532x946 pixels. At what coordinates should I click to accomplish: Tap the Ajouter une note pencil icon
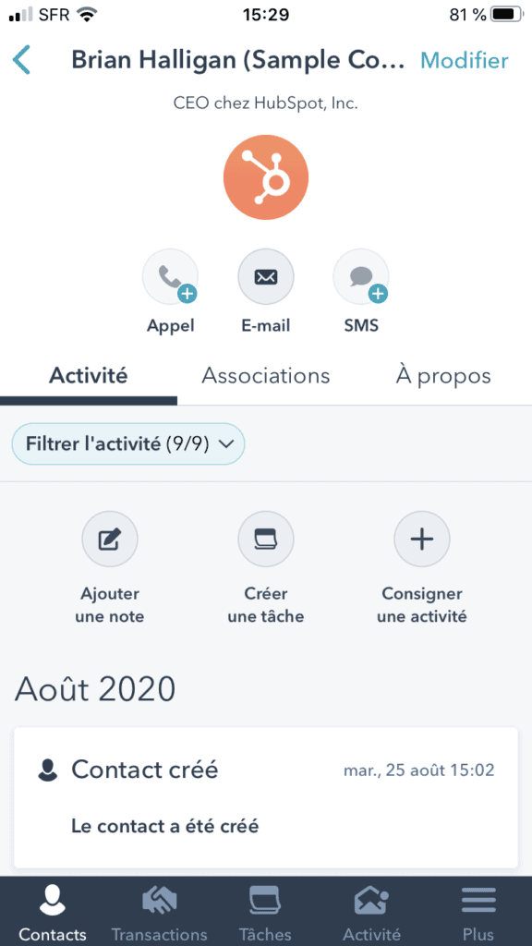click(109, 539)
